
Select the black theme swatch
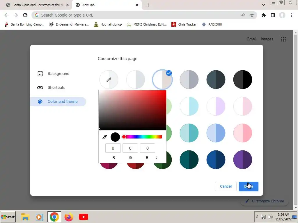coord(243,80)
